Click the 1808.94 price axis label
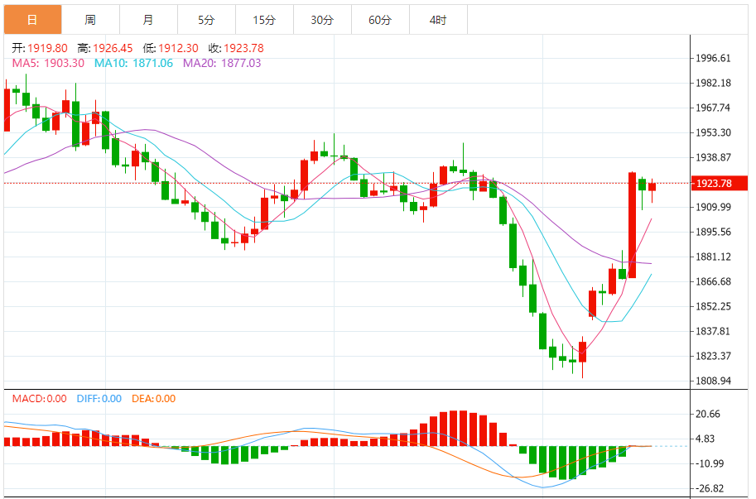Viewport: 756px width, 499px height. point(713,381)
